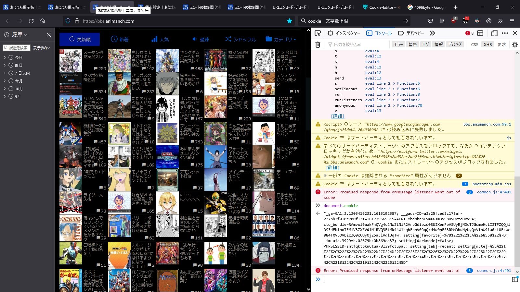
Task: Switch to Cookie-Editor browser tab
Action: (x=381, y=7)
